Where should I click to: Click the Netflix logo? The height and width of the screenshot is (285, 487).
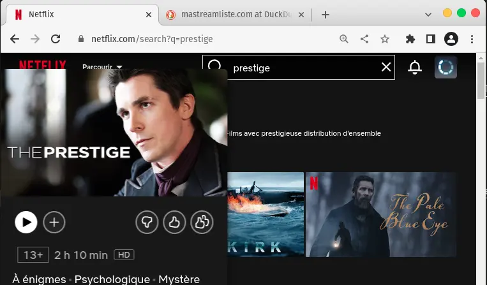tap(43, 64)
